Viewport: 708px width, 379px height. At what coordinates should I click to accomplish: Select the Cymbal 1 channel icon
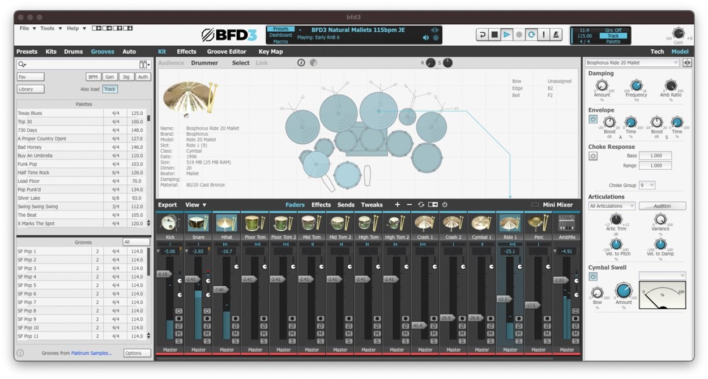[x=481, y=223]
